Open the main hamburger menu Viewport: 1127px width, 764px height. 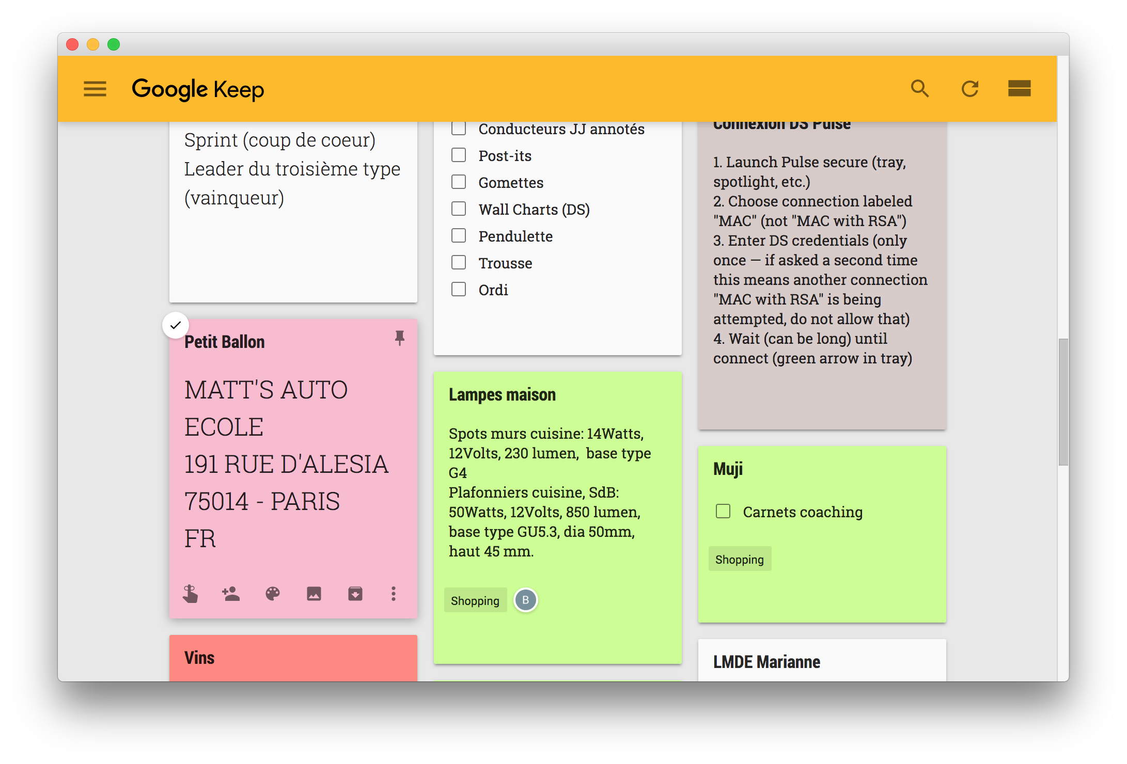95,89
